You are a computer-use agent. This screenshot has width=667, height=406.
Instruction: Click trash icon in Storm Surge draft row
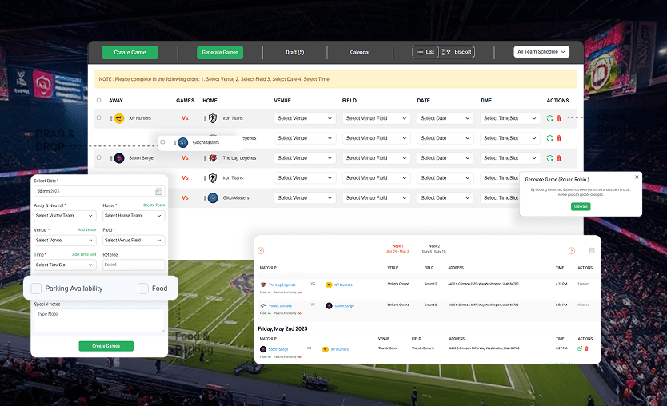point(559,158)
